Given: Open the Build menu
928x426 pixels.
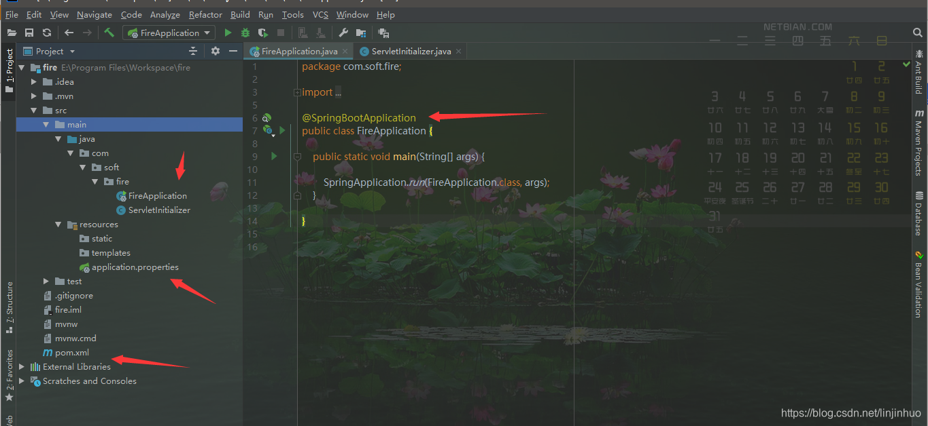Looking at the screenshot, I should pyautogui.click(x=240, y=14).
